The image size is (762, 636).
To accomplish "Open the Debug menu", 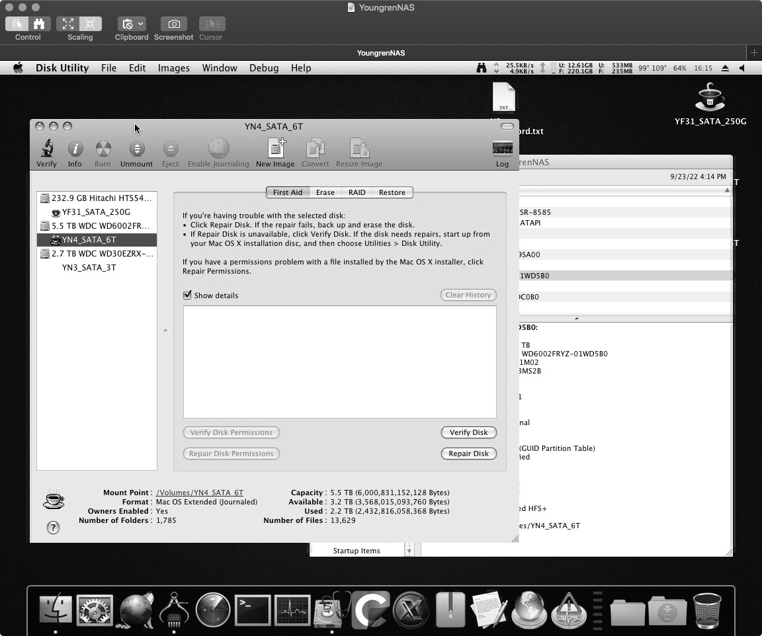I will [264, 68].
